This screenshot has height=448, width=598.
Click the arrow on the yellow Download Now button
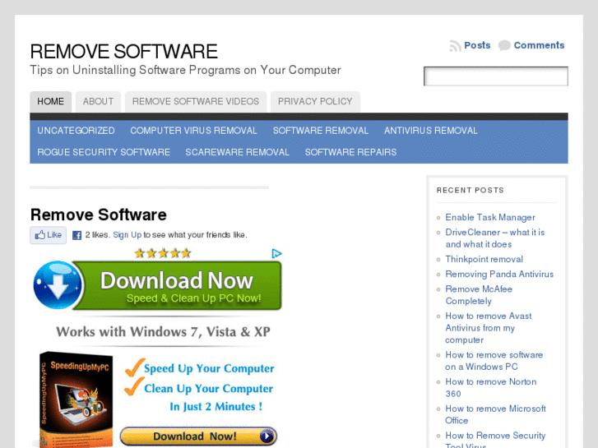tap(267, 436)
